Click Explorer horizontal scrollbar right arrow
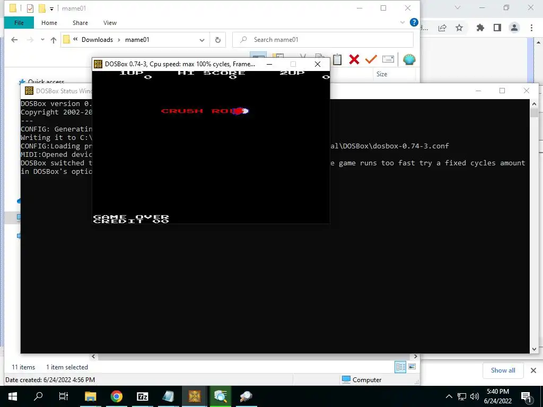 [x=416, y=357]
